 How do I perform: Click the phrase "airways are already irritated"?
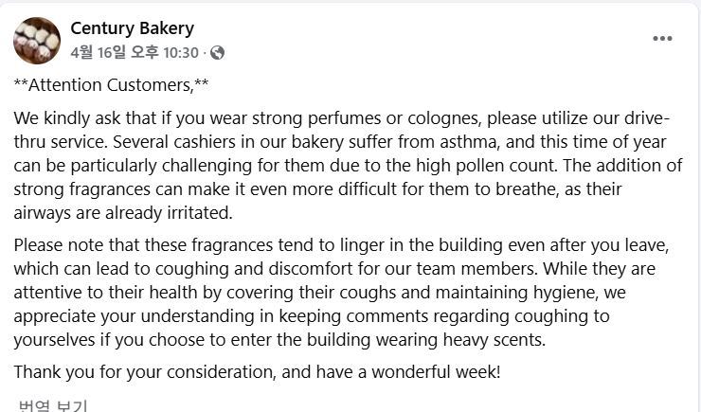coord(116,212)
